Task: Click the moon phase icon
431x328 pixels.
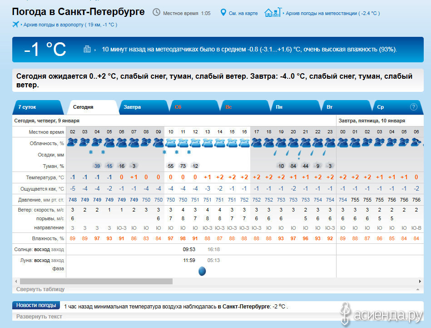Action: pos(202,271)
